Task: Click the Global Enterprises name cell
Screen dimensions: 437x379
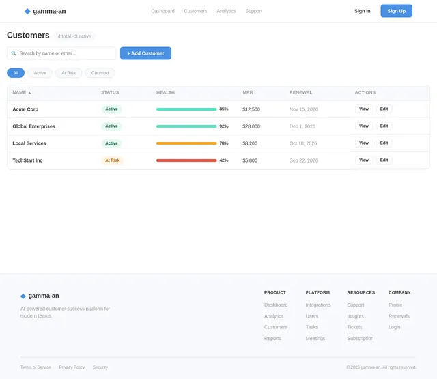Action: pyautogui.click(x=33, y=126)
